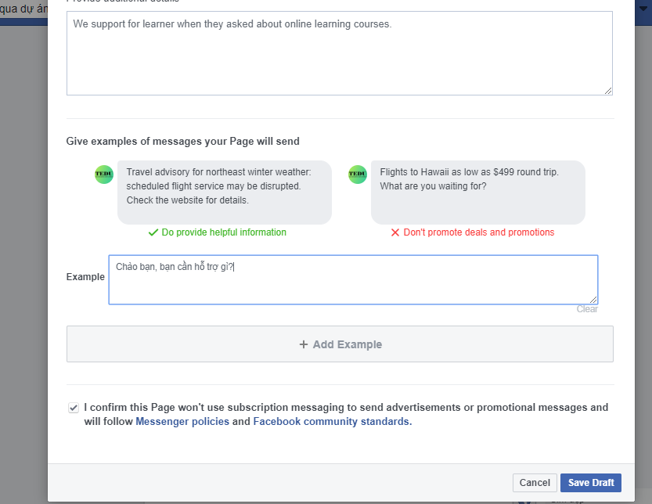Click the green checkmark icon under the left example
The image size is (652, 504).
click(x=153, y=232)
